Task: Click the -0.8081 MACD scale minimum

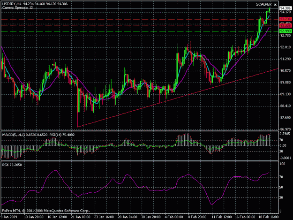Action: [285, 158]
